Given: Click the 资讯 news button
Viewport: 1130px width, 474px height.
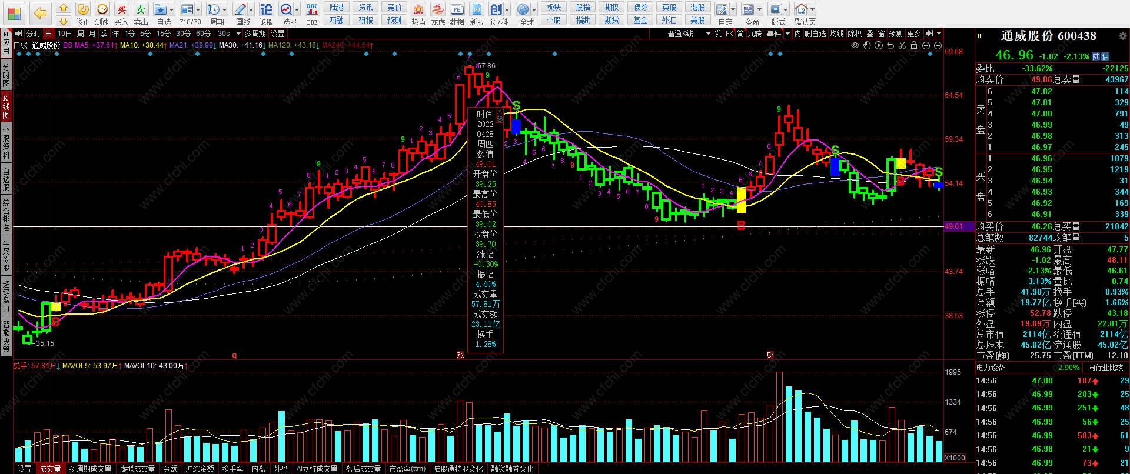Looking at the screenshot, I should 365,7.
